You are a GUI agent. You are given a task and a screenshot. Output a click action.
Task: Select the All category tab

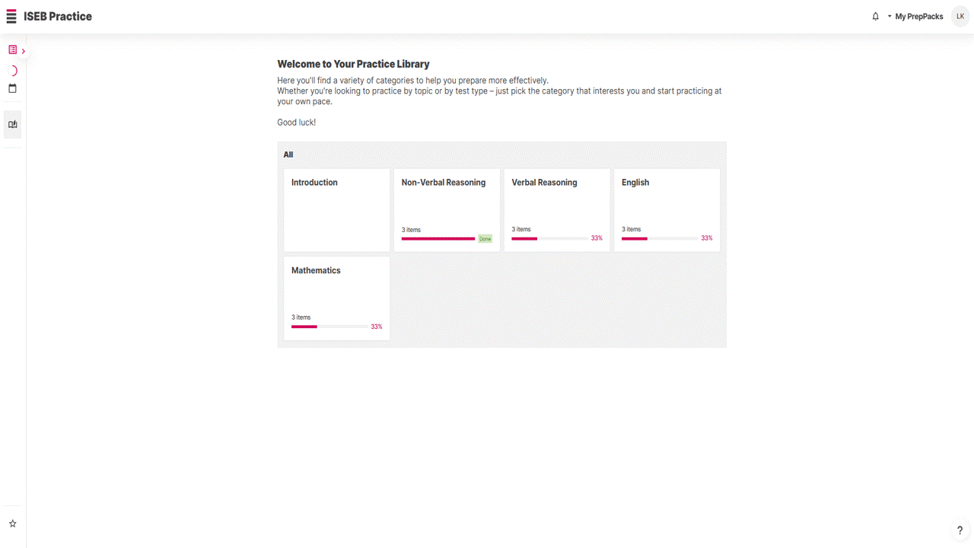(x=288, y=155)
